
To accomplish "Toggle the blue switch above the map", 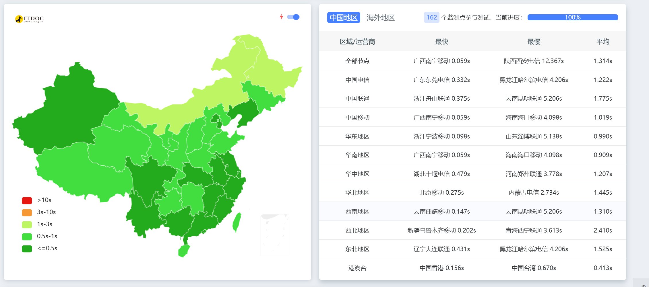I will [x=293, y=17].
